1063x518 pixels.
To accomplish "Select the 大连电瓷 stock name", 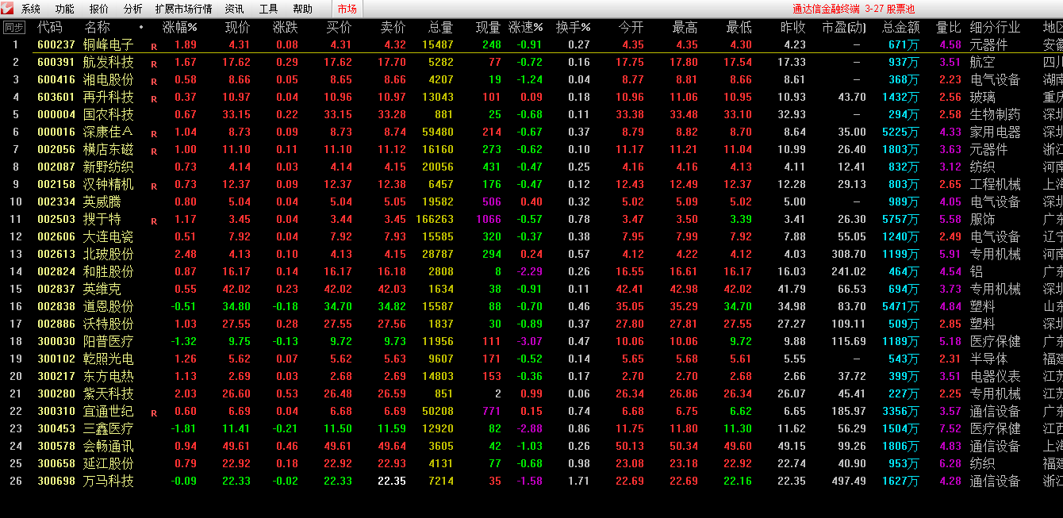I will pyautogui.click(x=109, y=236).
